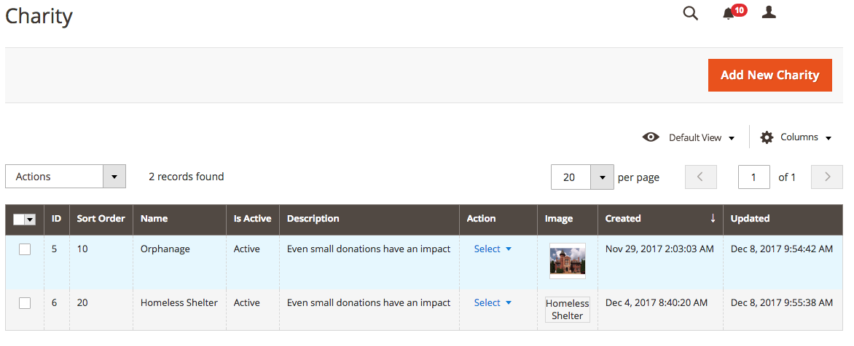The image size is (854, 346).
Task: Click the gear icon for Columns
Action: pyautogui.click(x=767, y=137)
